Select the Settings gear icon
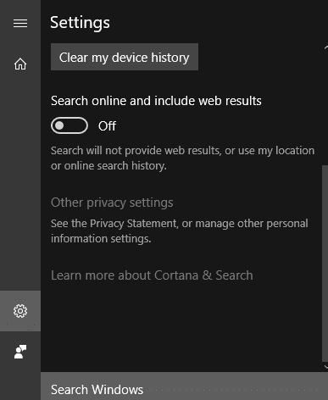The height and width of the screenshot is (400, 328). click(20, 311)
